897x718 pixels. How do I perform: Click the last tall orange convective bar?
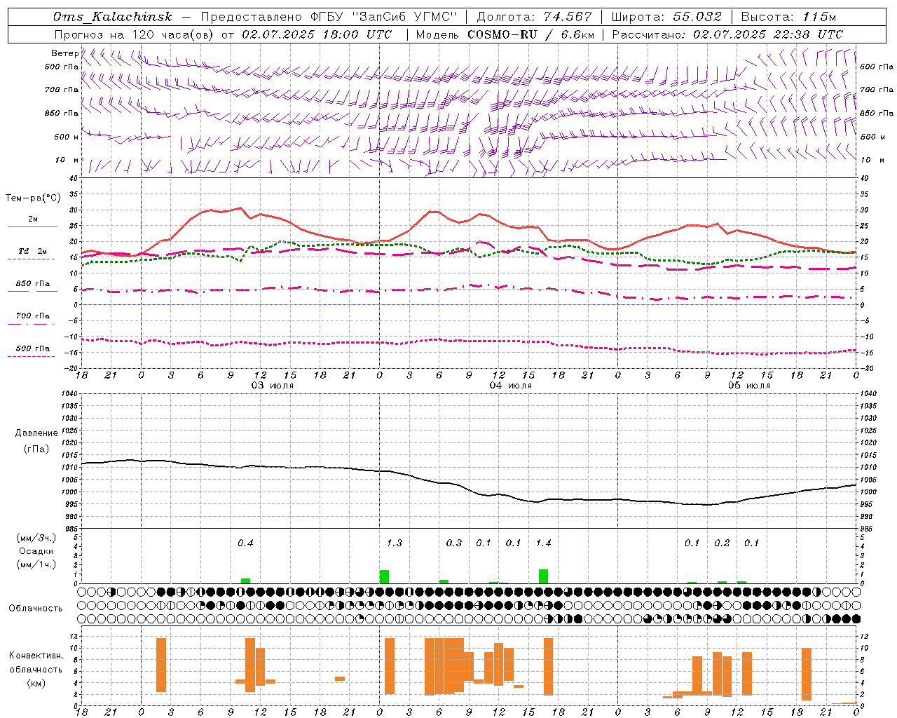coord(806,674)
